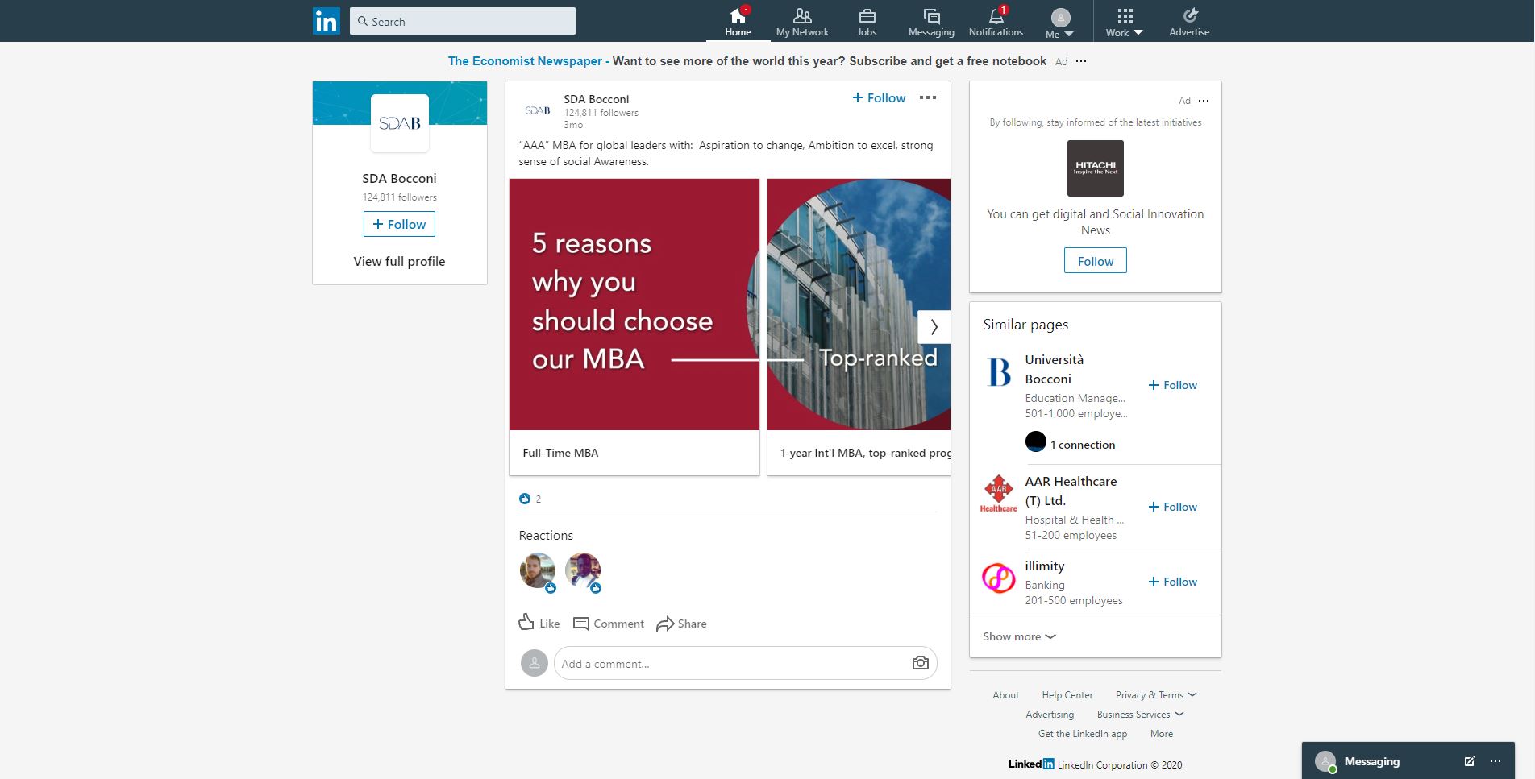The width and height of the screenshot is (1535, 779).
Task: Follow AAR Healthcare (T) Ltd.
Action: (1172, 507)
